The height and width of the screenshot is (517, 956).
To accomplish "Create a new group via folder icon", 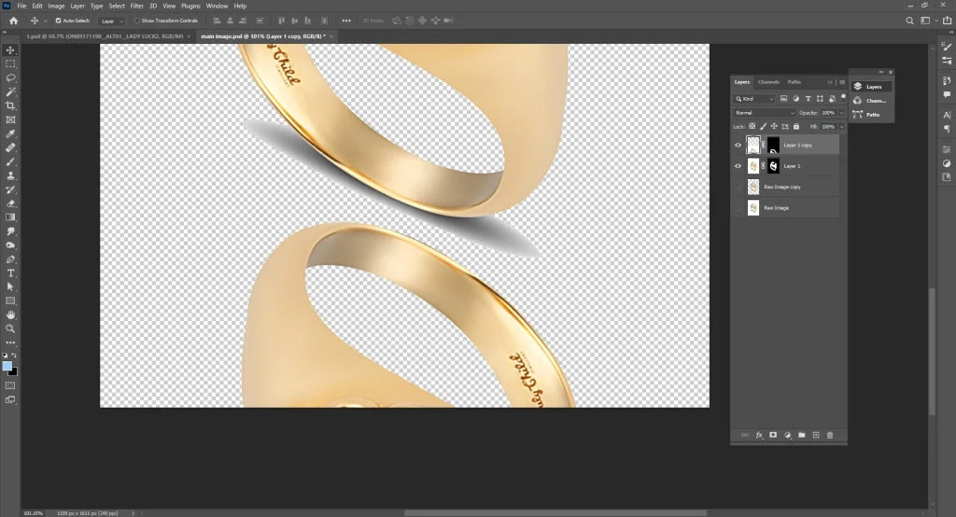I will (x=801, y=435).
